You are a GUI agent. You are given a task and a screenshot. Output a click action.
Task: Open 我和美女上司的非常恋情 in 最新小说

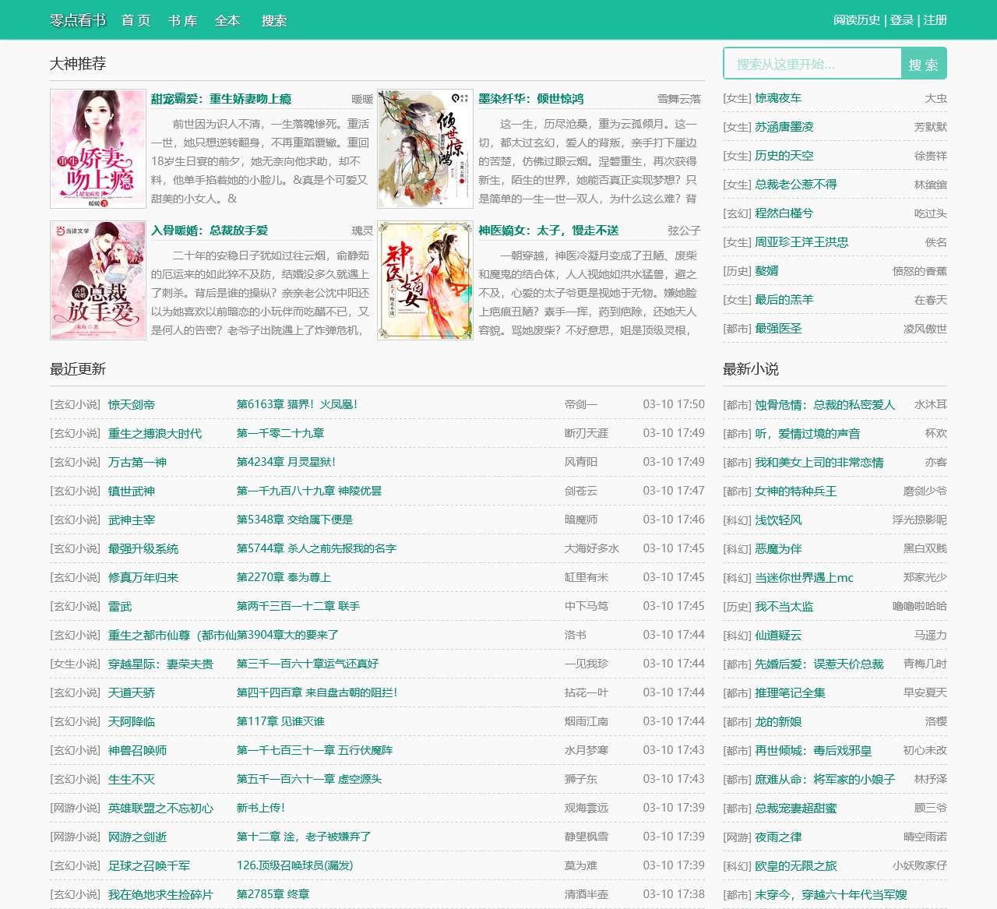(819, 463)
